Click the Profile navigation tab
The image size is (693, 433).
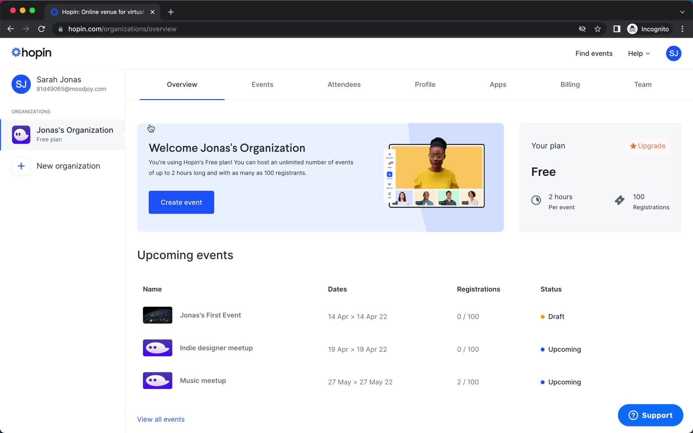pos(425,84)
